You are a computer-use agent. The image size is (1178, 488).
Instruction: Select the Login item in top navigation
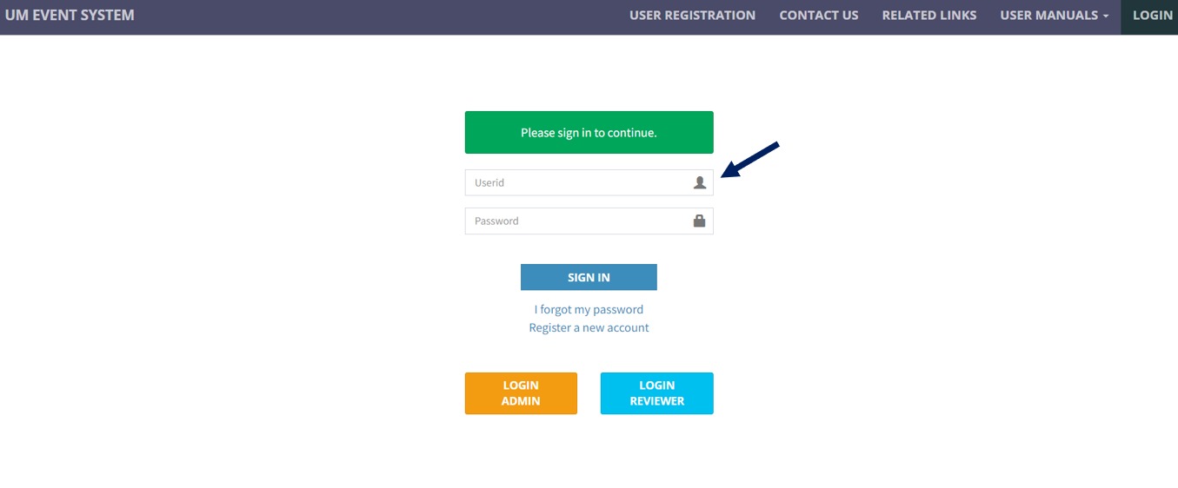(1152, 16)
